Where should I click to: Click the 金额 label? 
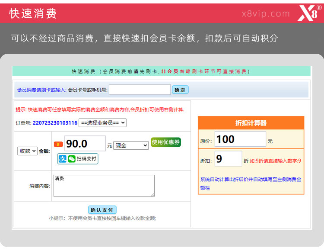click(44, 151)
